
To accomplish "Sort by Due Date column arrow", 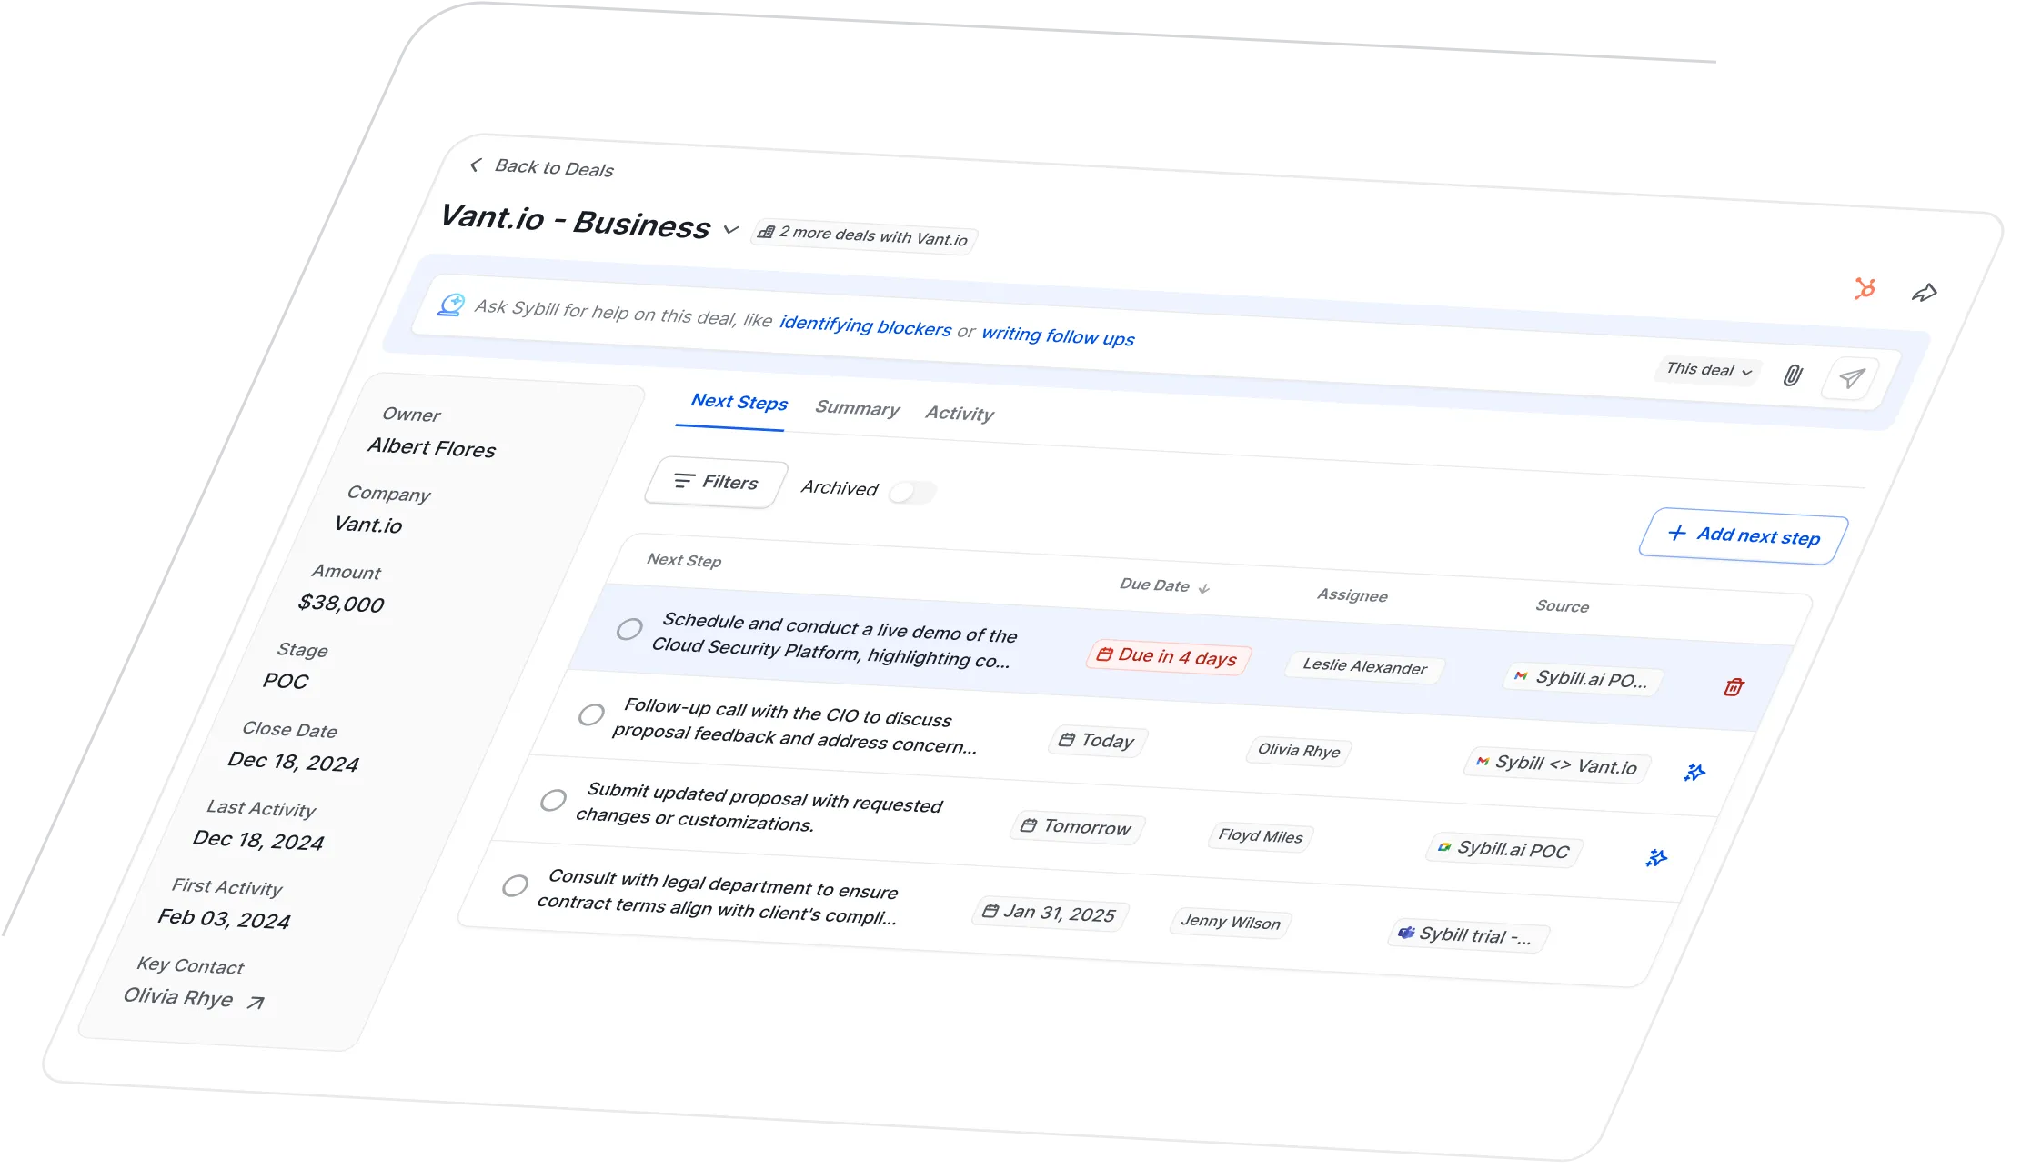I will [1203, 589].
